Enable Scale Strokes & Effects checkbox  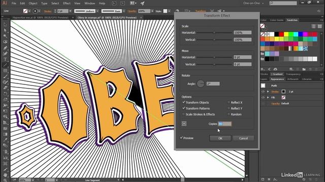point(184,114)
